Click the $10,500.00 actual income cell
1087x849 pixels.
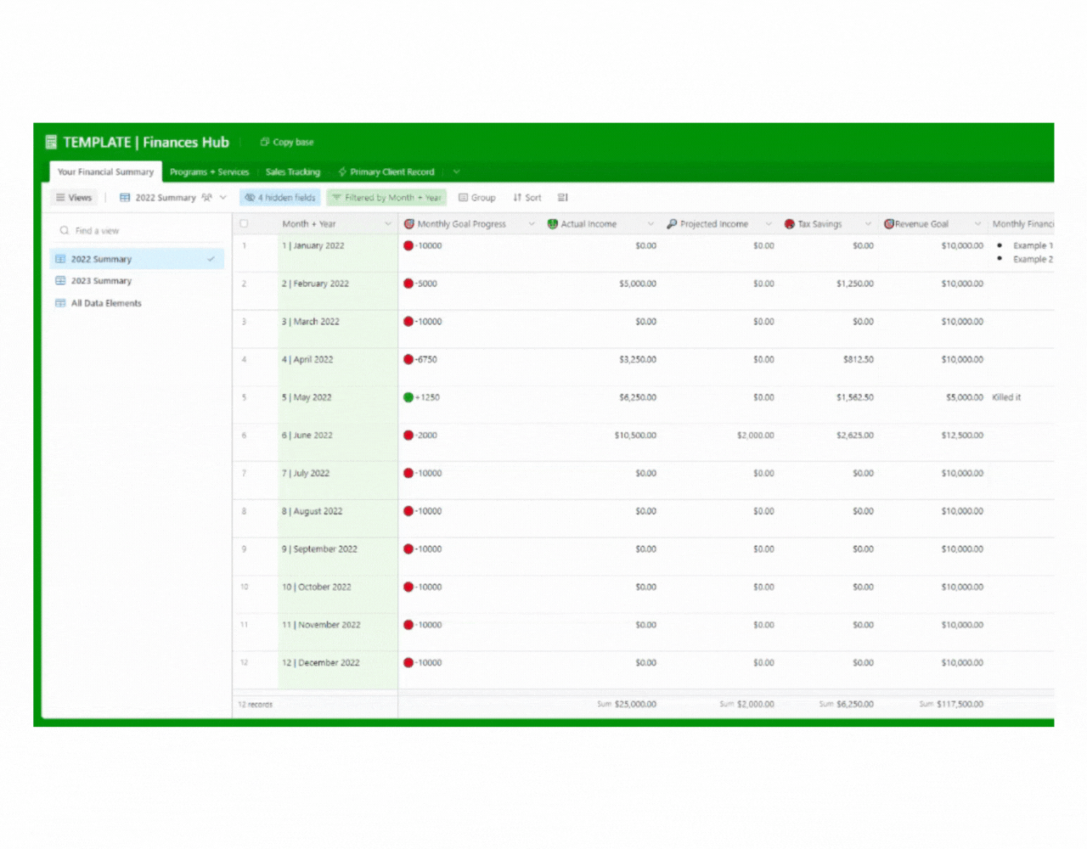pos(635,435)
